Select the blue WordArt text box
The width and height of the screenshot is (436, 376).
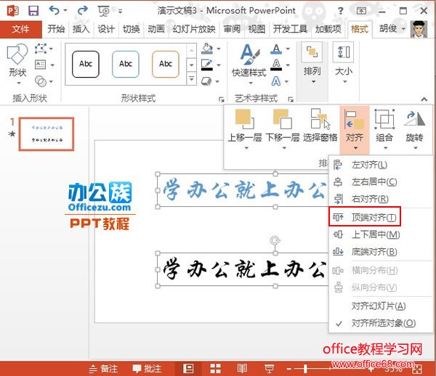pyautogui.click(x=243, y=190)
